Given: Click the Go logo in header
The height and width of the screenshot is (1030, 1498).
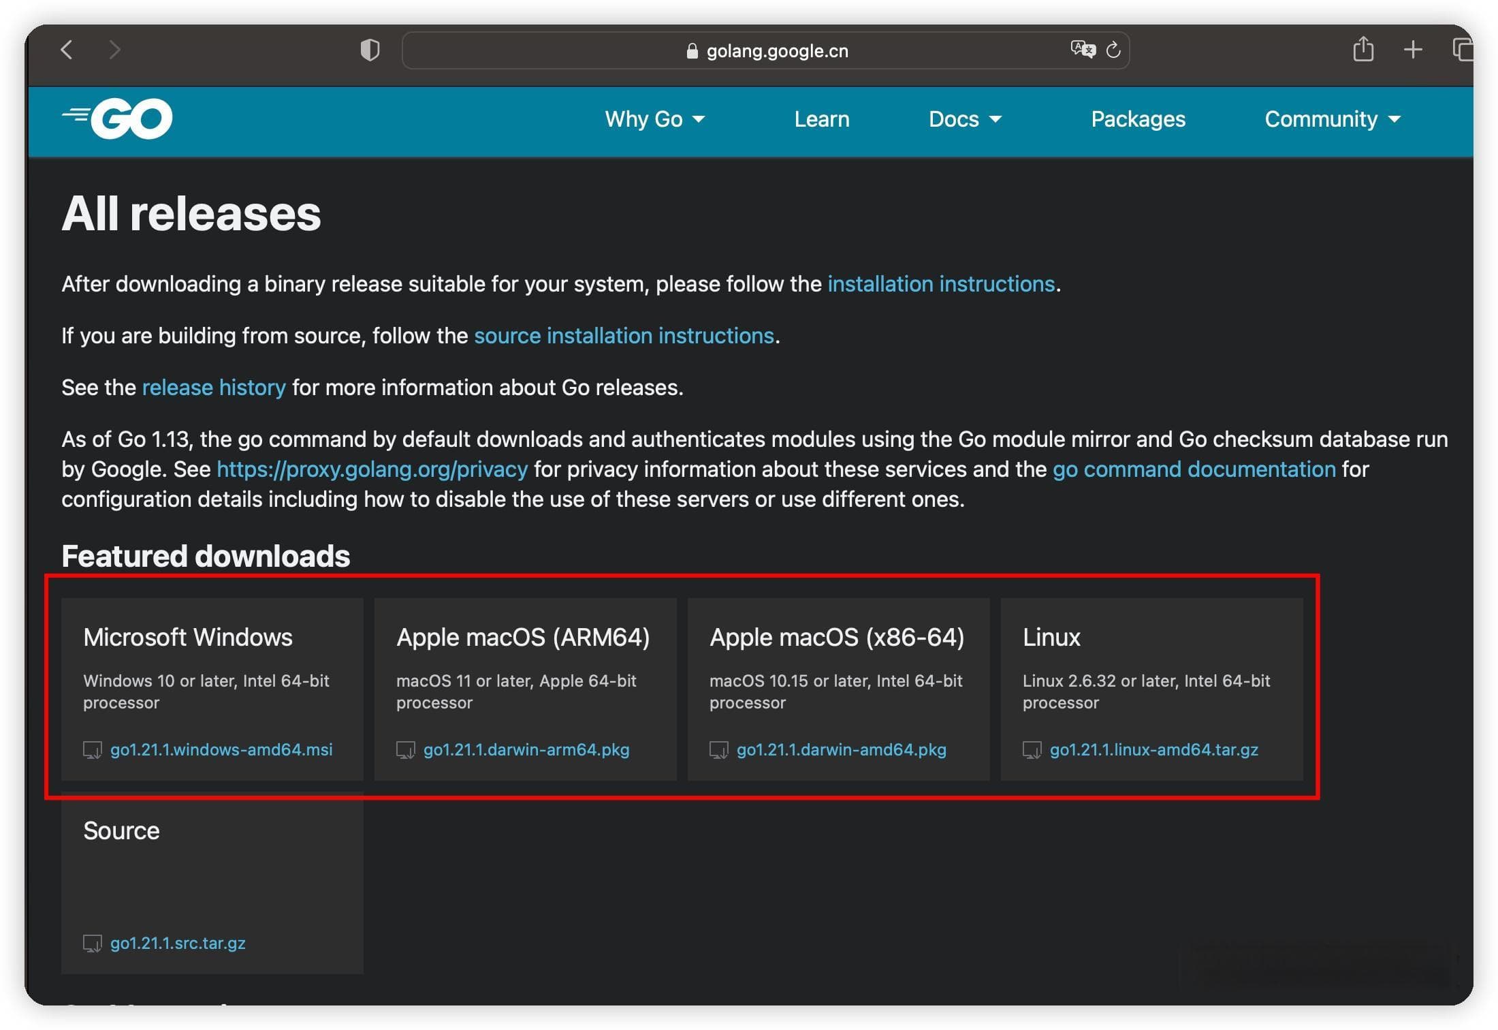Looking at the screenshot, I should [x=117, y=119].
